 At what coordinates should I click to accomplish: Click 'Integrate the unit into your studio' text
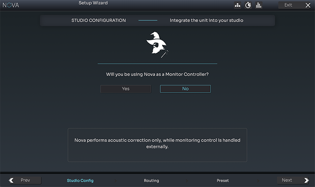point(206,20)
